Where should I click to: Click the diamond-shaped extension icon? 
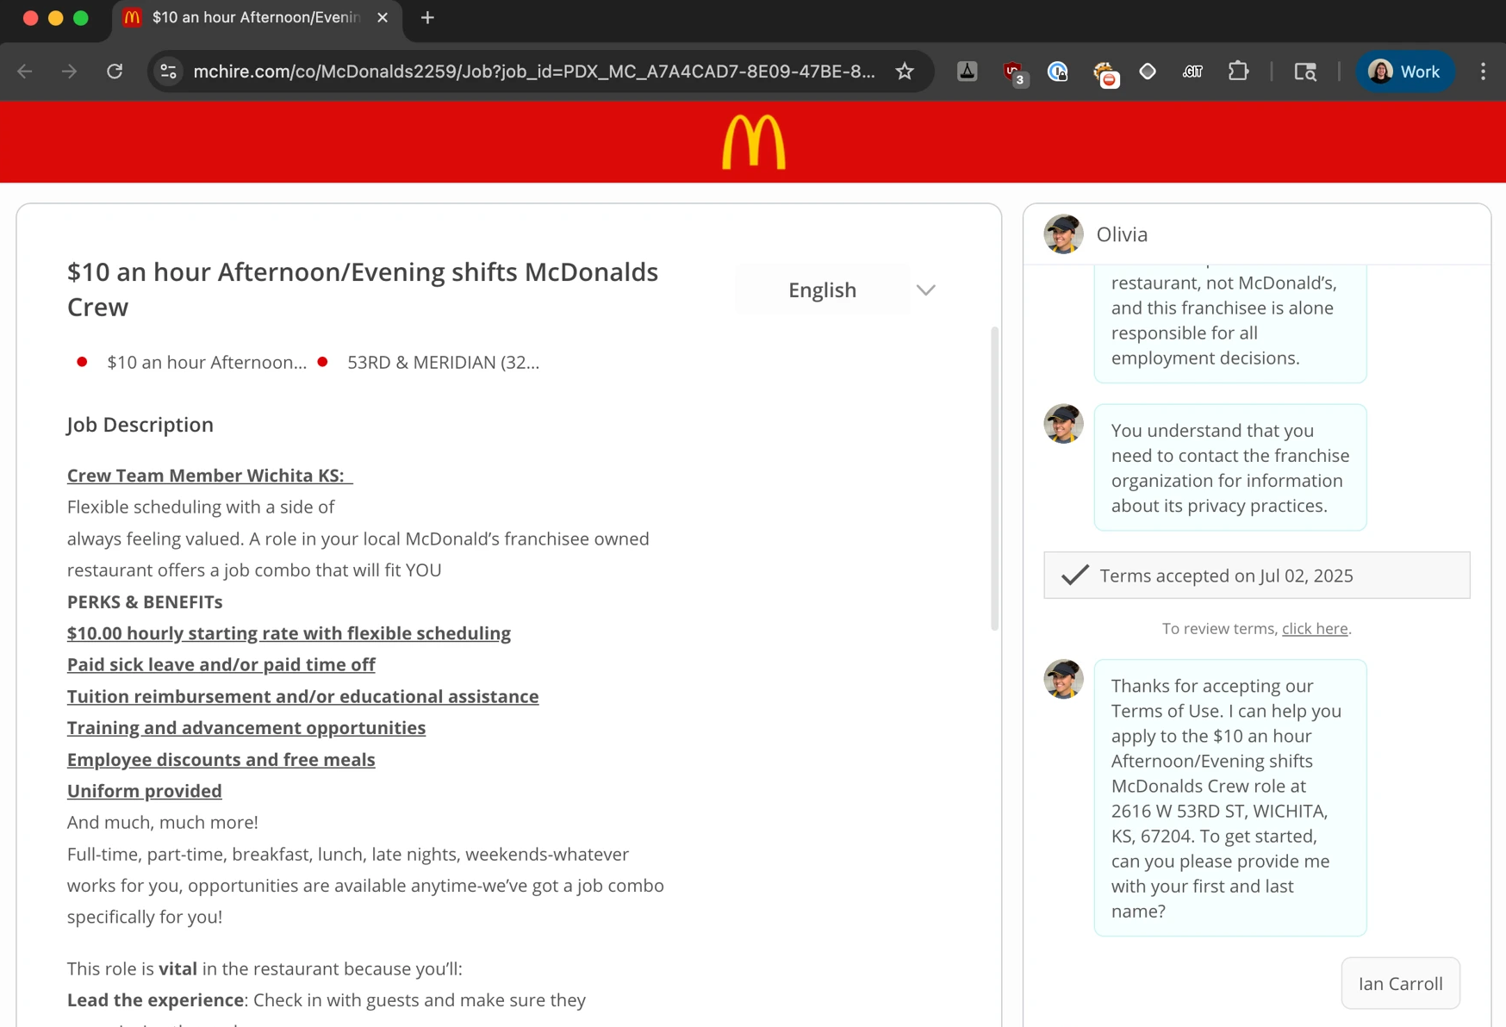click(x=1148, y=72)
